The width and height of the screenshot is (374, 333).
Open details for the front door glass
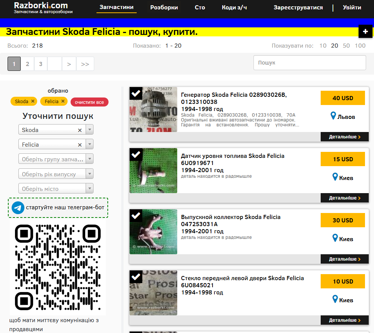[x=345, y=320]
